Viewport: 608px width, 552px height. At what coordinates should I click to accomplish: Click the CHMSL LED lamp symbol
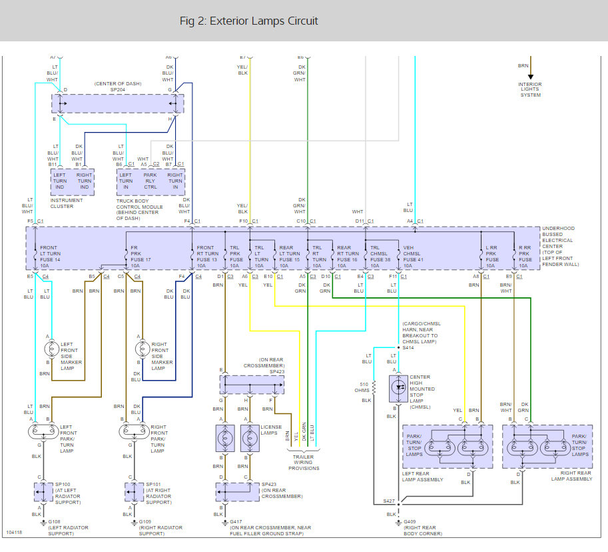(x=398, y=388)
